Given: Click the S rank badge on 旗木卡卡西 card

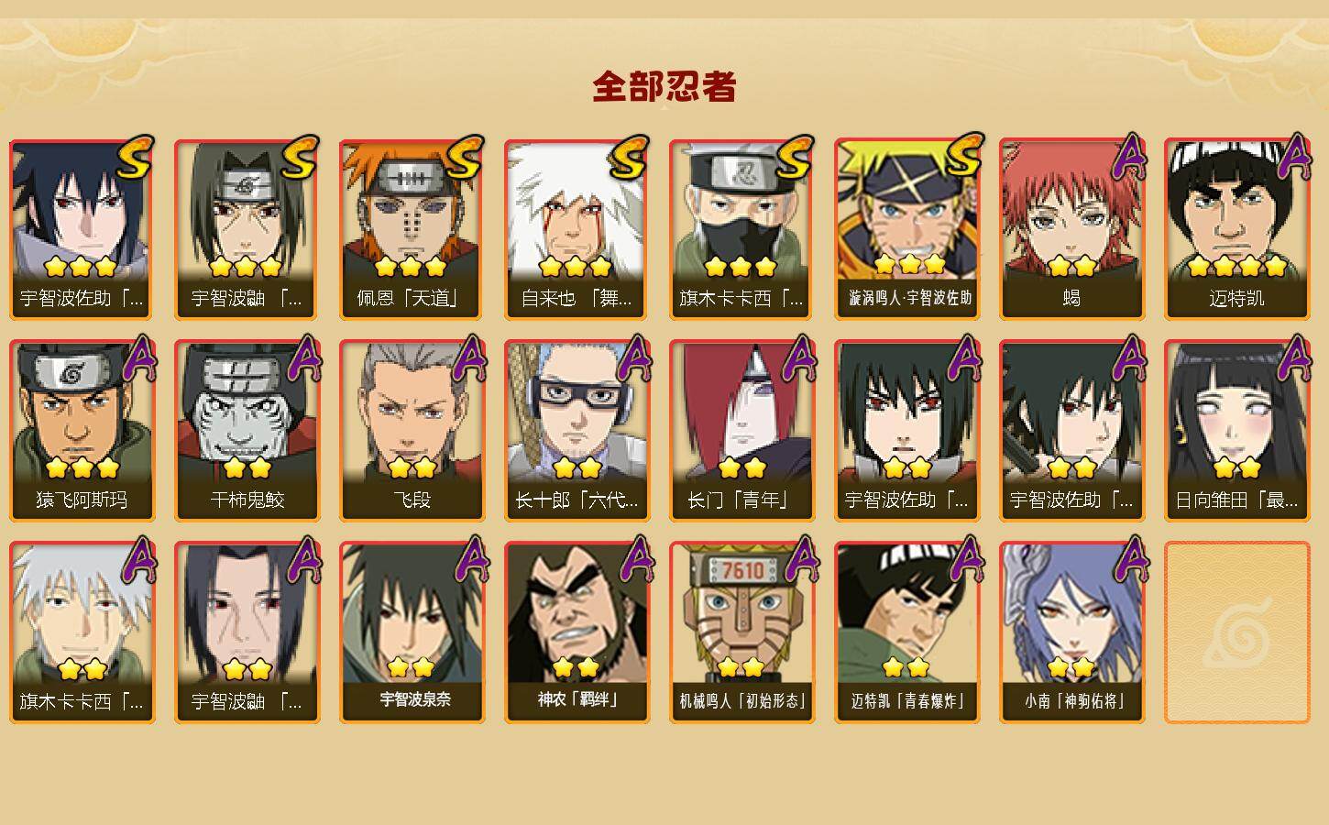Looking at the screenshot, I should [794, 158].
